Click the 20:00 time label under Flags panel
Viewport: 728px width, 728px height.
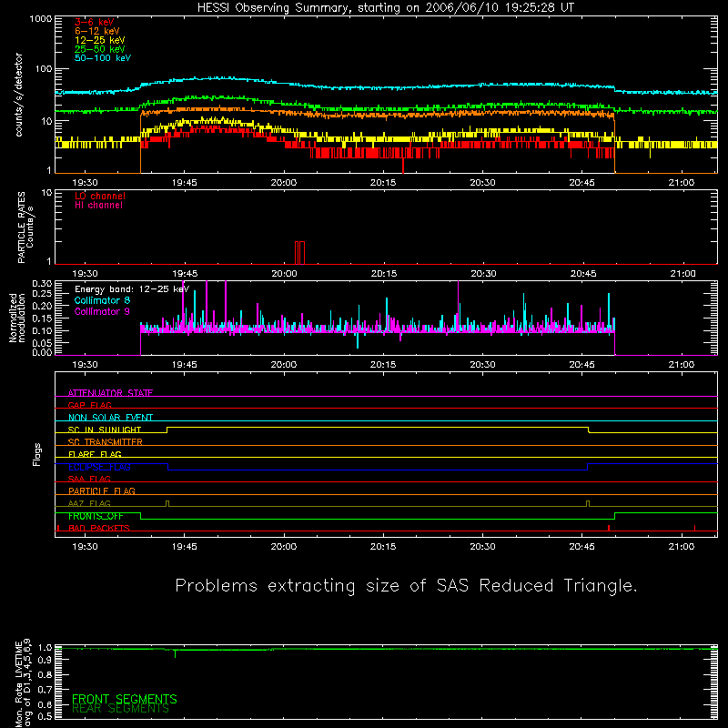tap(284, 547)
